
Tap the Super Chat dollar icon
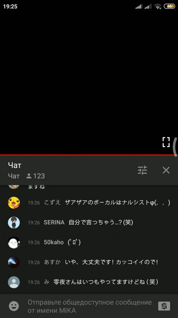pos(164,306)
